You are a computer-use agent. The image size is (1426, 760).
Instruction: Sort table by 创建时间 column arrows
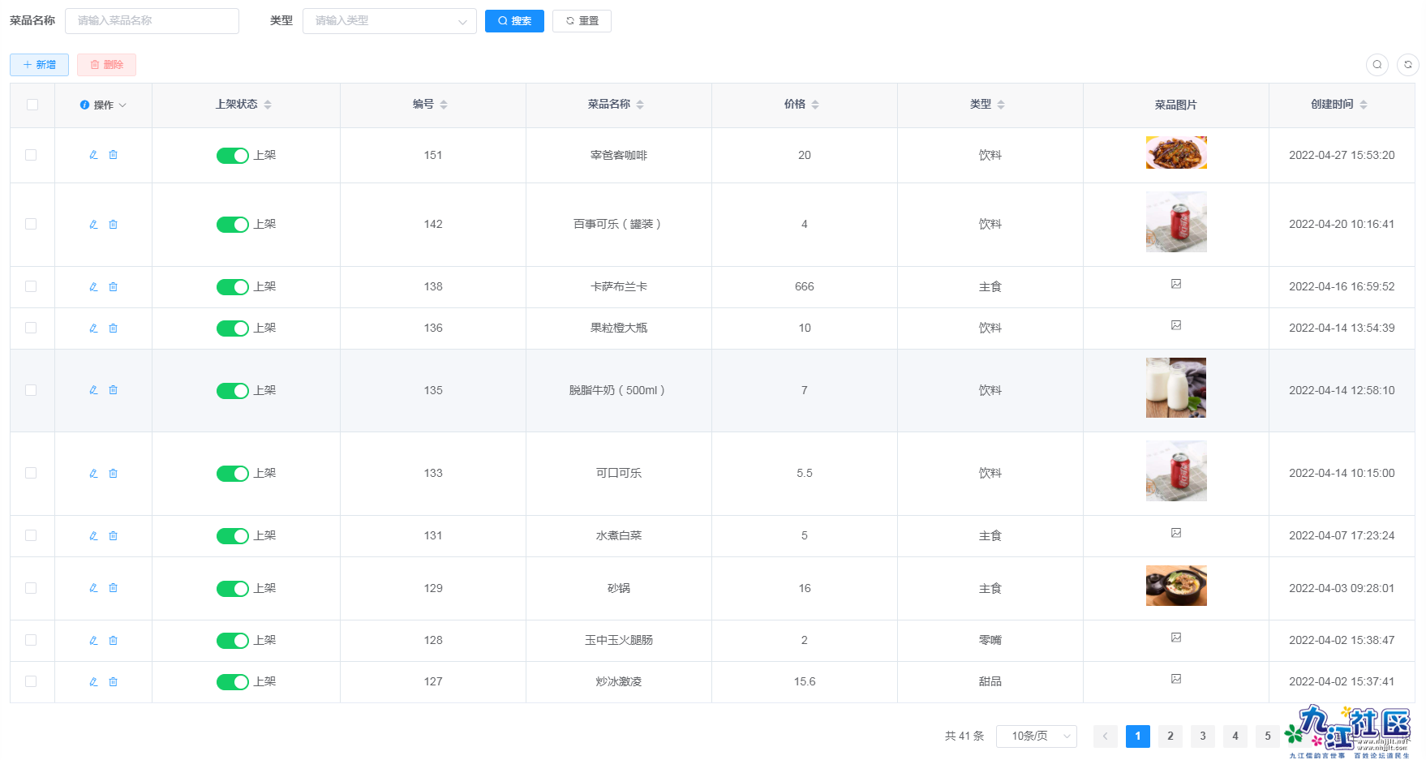point(1364,104)
